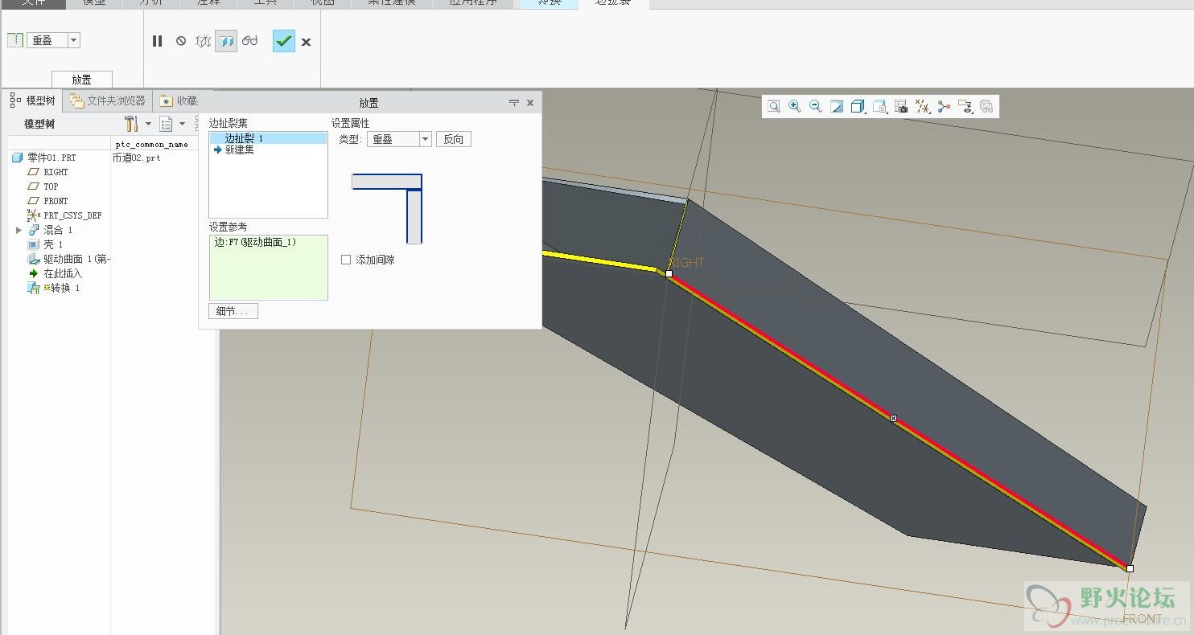
Task: Expand the tree list display dropdown arrow
Action: pos(182,124)
